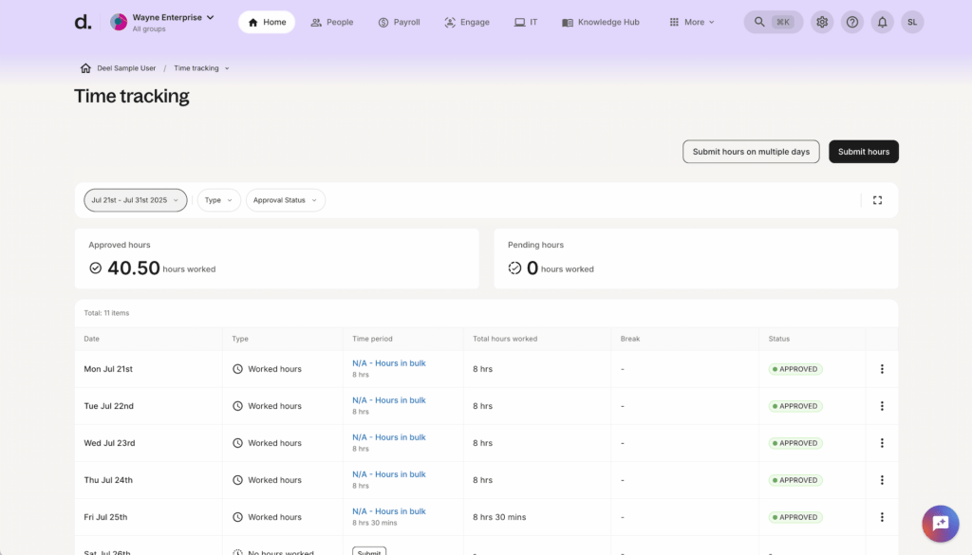The image size is (972, 555).
Task: Click the SL user avatar
Action: click(912, 22)
